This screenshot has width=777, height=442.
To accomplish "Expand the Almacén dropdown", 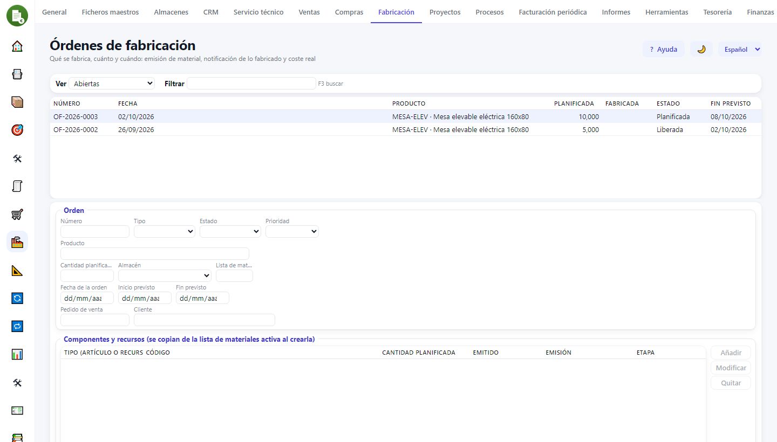I will (165, 275).
